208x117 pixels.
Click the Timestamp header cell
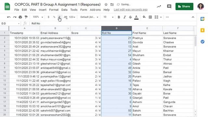pyautogui.click(x=25, y=33)
